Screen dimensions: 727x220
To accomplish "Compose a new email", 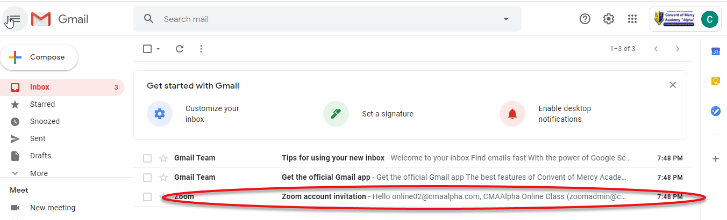I will click(x=39, y=57).
